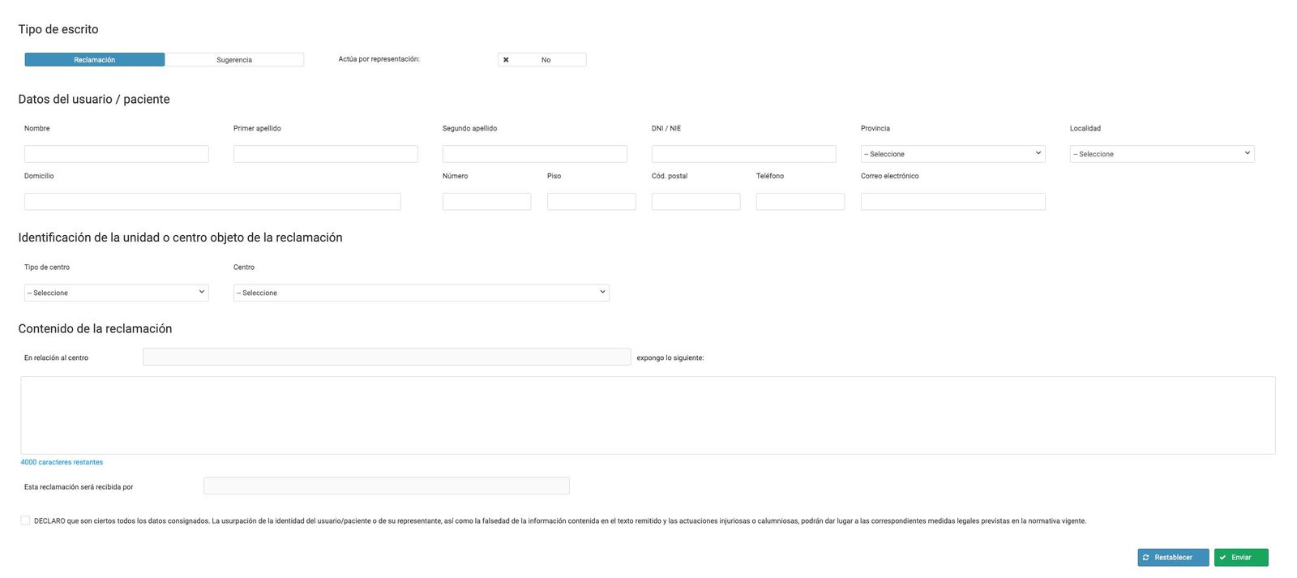The image size is (1297, 578).
Task: Toggle the 'Actúa por representación' switch
Action: 541,60
